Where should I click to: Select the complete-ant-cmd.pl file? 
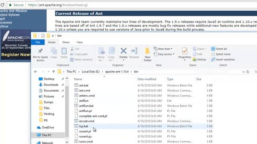tap(93, 116)
